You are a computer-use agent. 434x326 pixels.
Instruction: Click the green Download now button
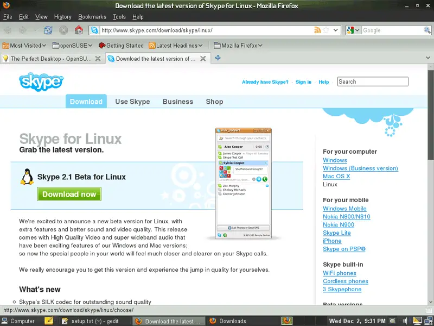[69, 194]
